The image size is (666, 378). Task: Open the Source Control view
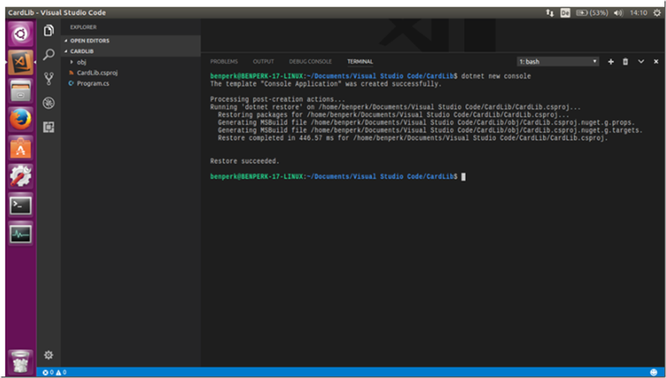pos(49,78)
